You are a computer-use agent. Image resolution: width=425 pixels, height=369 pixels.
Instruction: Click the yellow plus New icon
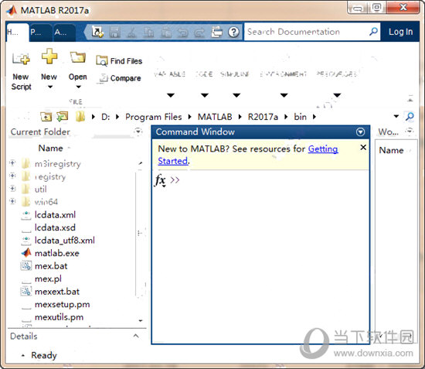(x=49, y=56)
